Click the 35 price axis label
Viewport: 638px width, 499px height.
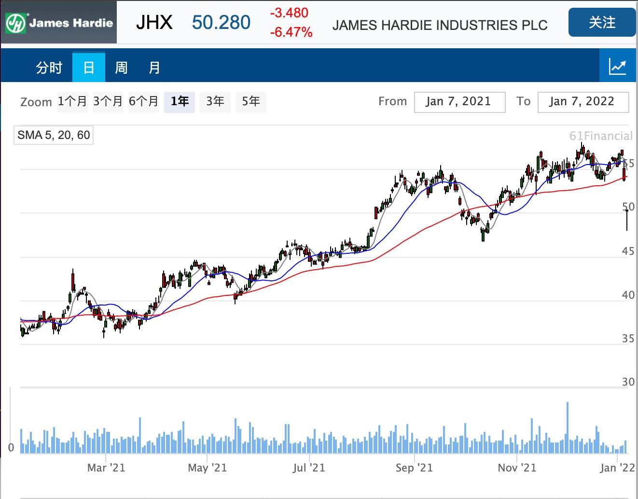(x=628, y=338)
